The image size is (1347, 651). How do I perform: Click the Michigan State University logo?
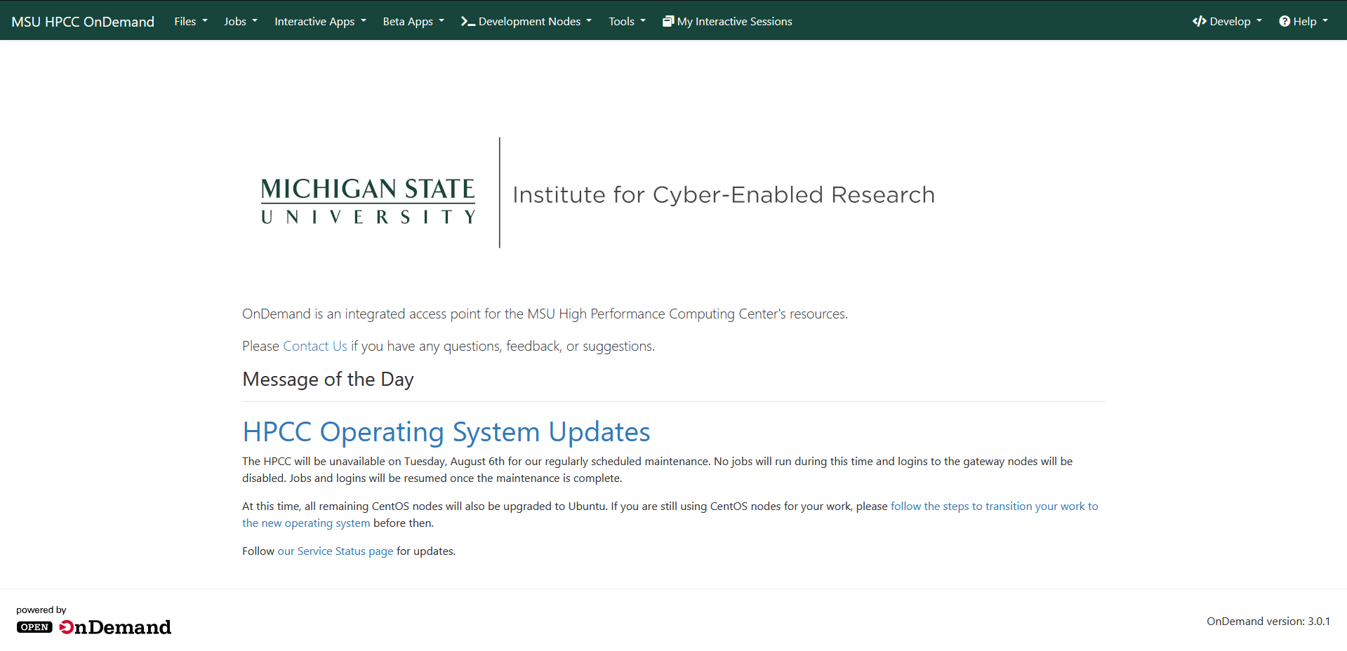point(368,201)
